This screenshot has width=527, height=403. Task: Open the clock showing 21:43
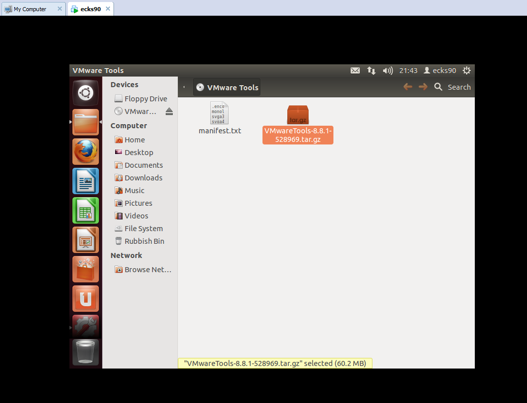(x=408, y=70)
